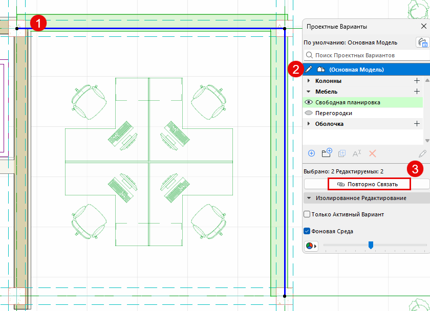Click the bottom-right wall corner node
Screen dimensions: 430x311
point(285,296)
